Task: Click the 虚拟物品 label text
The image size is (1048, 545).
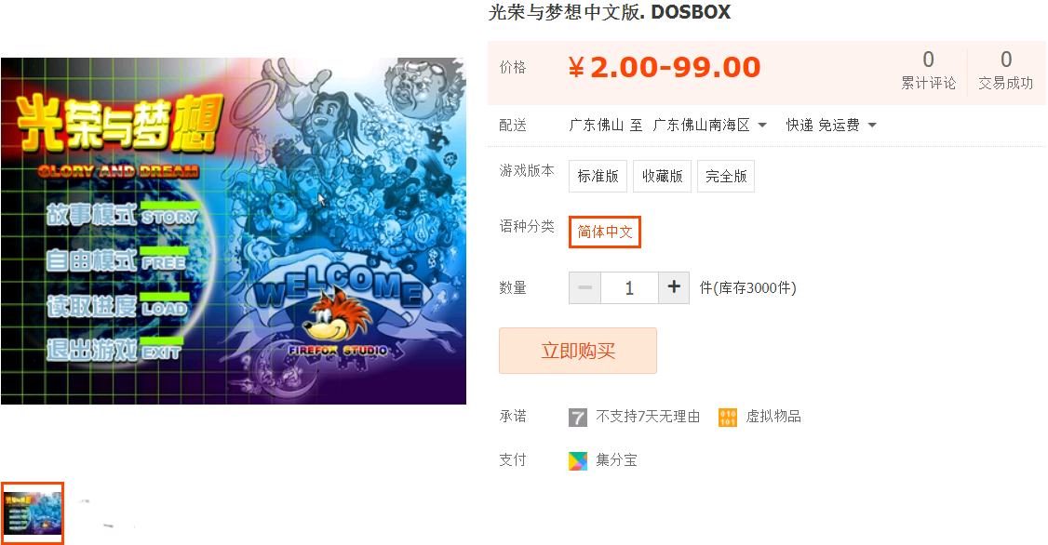Action: 773,417
